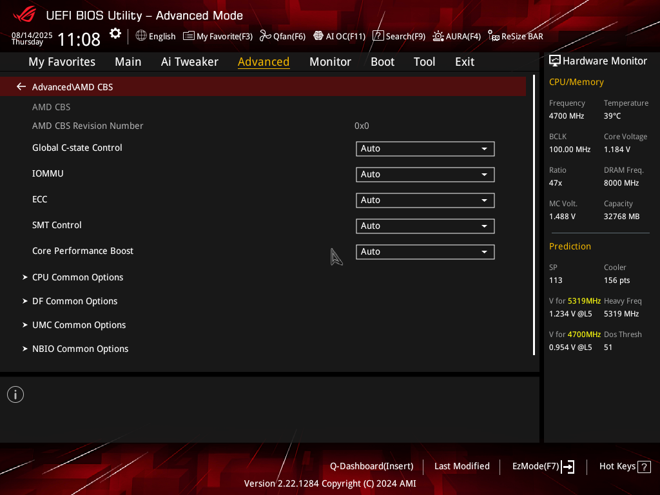
Task: View Last Modified settings
Action: click(461, 466)
